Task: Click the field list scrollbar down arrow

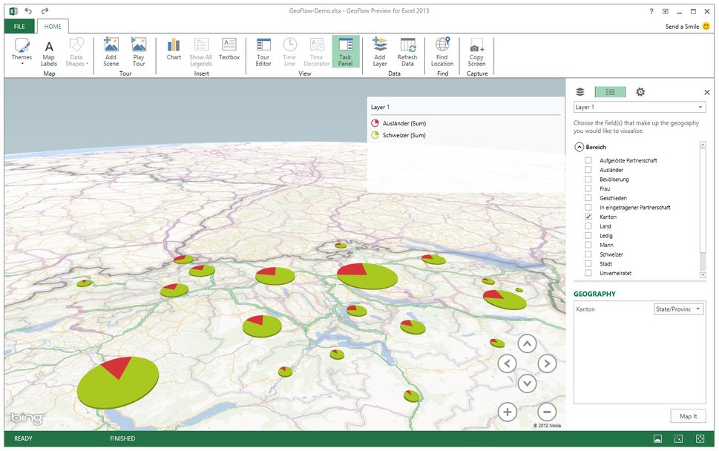Action: [x=703, y=275]
